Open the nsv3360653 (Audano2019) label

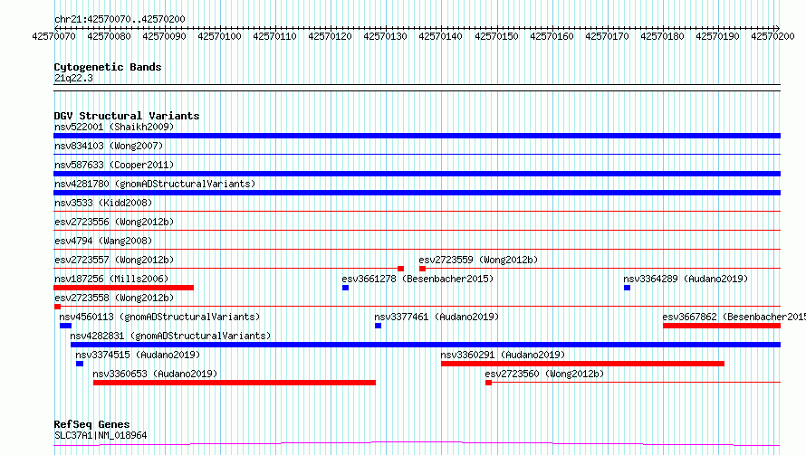155,374
